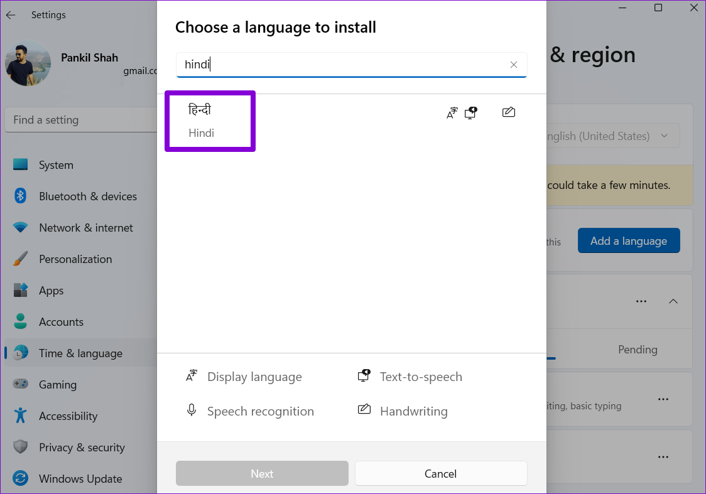
Task: Click the Handwriting legend icon at bottom
Action: point(364,410)
